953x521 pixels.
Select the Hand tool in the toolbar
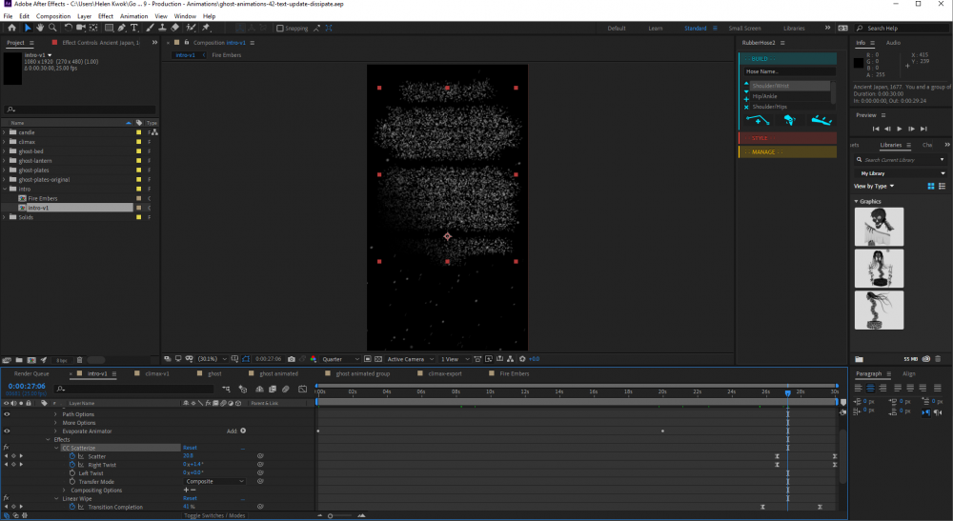(x=40, y=28)
